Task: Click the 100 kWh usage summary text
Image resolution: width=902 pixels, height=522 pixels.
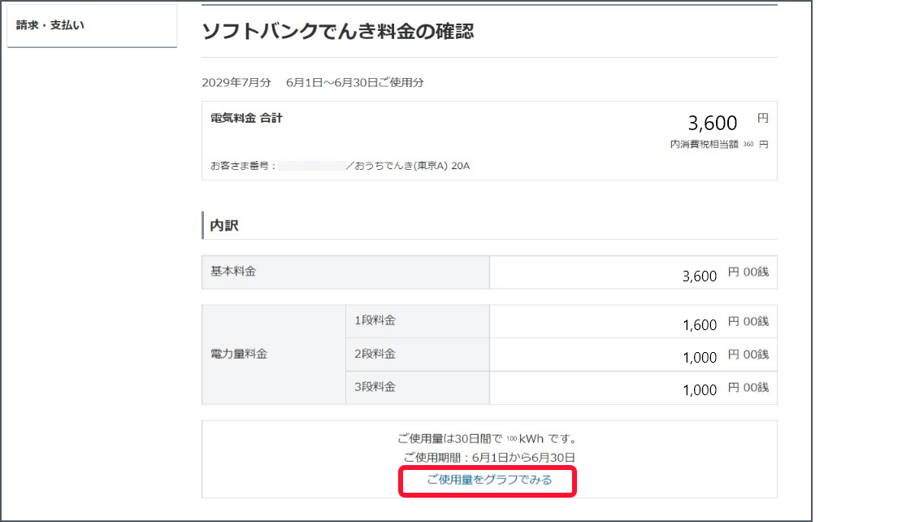Action: pos(488,440)
